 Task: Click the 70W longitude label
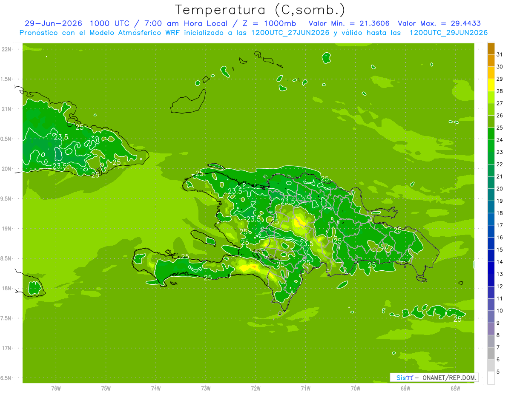(x=356, y=388)
